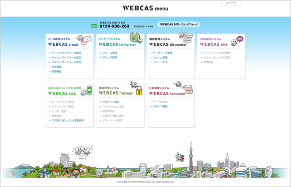
Task: Click grayed グループ管理 in DB creator card
Action: pos(160,62)
